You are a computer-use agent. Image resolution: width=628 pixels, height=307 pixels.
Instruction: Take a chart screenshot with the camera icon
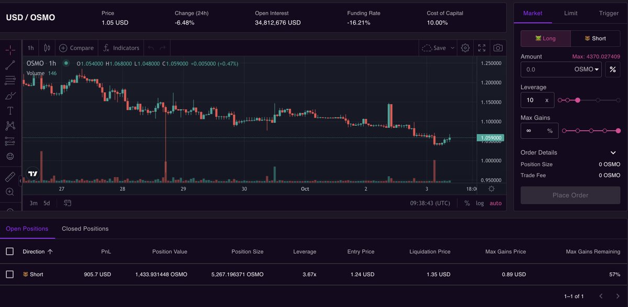pyautogui.click(x=498, y=48)
